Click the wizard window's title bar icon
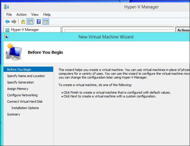This screenshot has width=190, height=146. click(x=6, y=37)
